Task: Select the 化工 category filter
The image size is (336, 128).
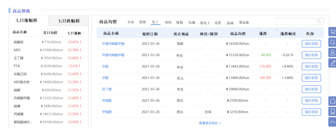Action: (155, 22)
